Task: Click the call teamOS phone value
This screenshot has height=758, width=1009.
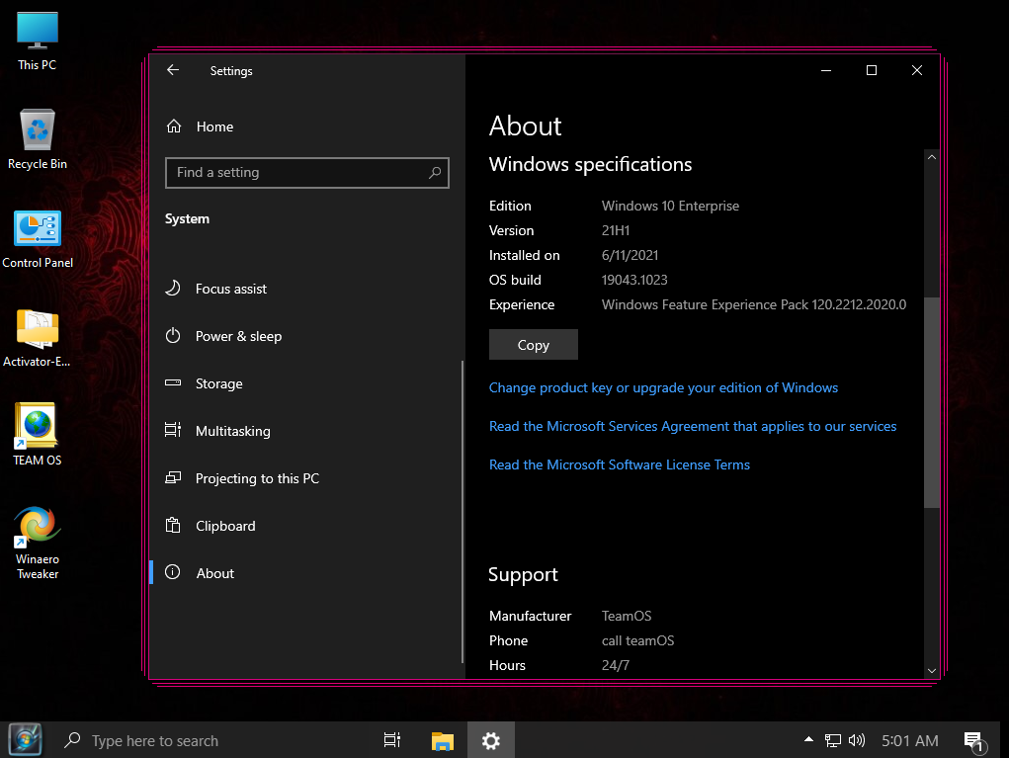Action: tap(637, 640)
